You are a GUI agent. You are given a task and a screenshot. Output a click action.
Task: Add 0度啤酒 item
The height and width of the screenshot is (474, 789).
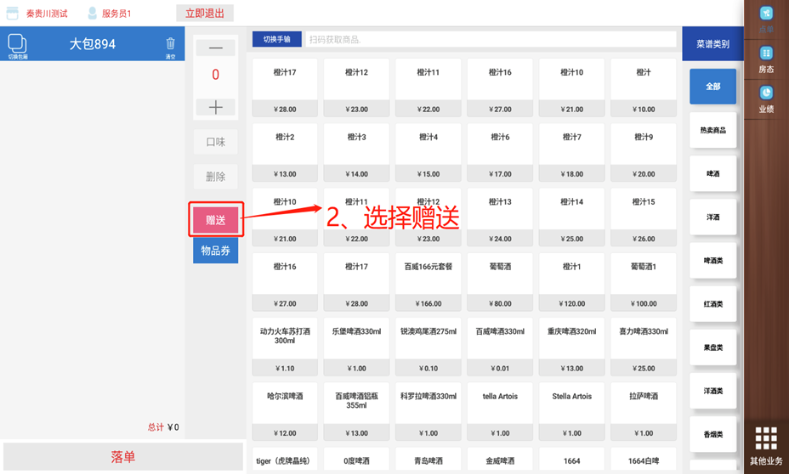356,460
